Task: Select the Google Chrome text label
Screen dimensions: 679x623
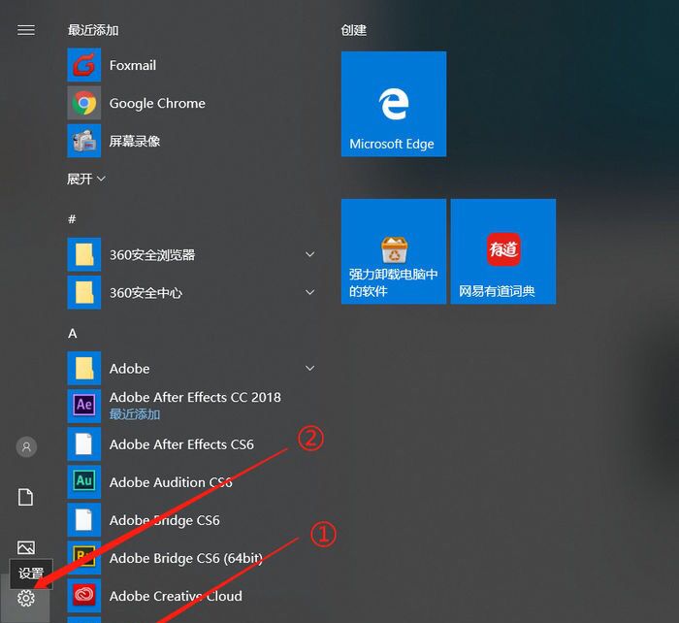Action: pyautogui.click(x=157, y=104)
